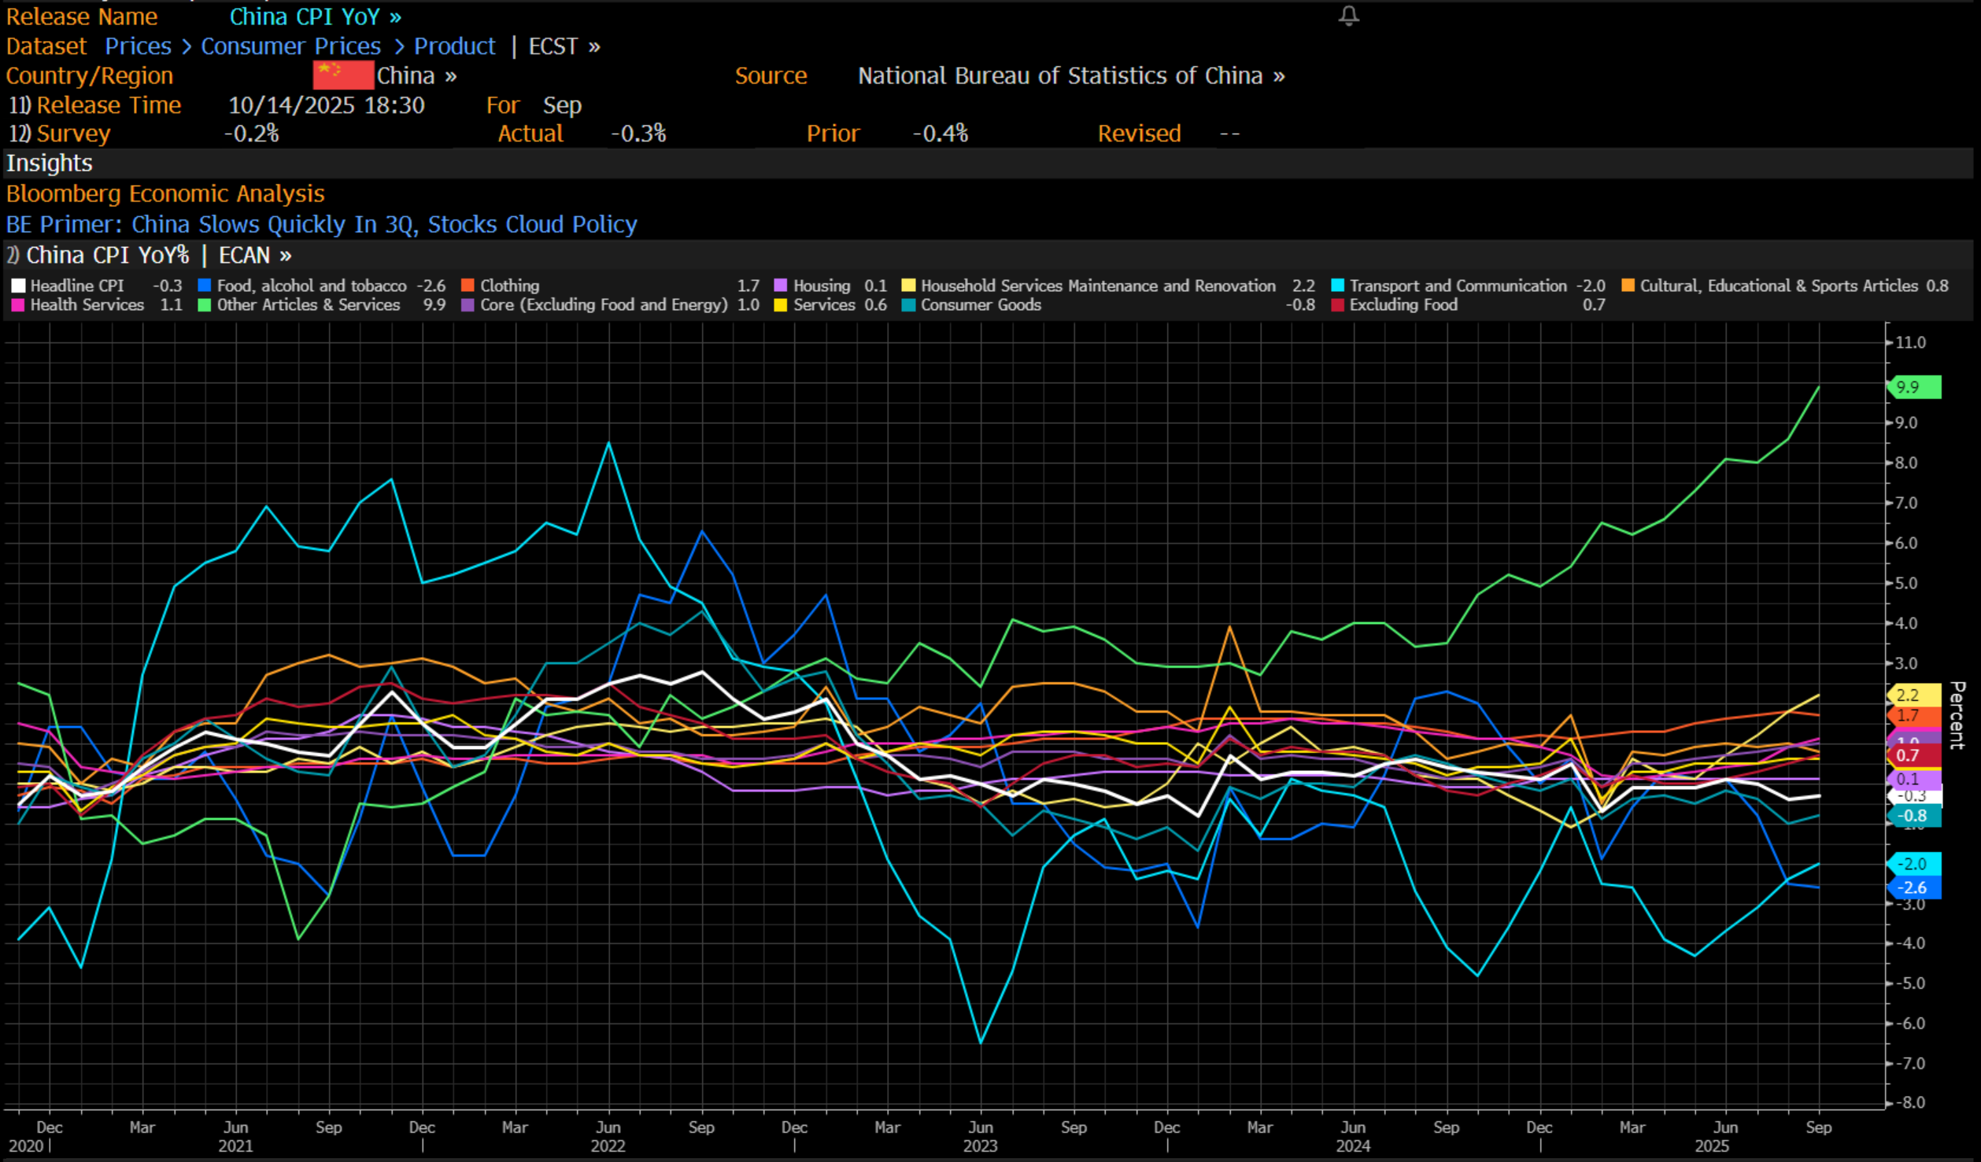This screenshot has width=1981, height=1162.
Task: Open BE Primer China Slows Quickly article
Action: [321, 224]
